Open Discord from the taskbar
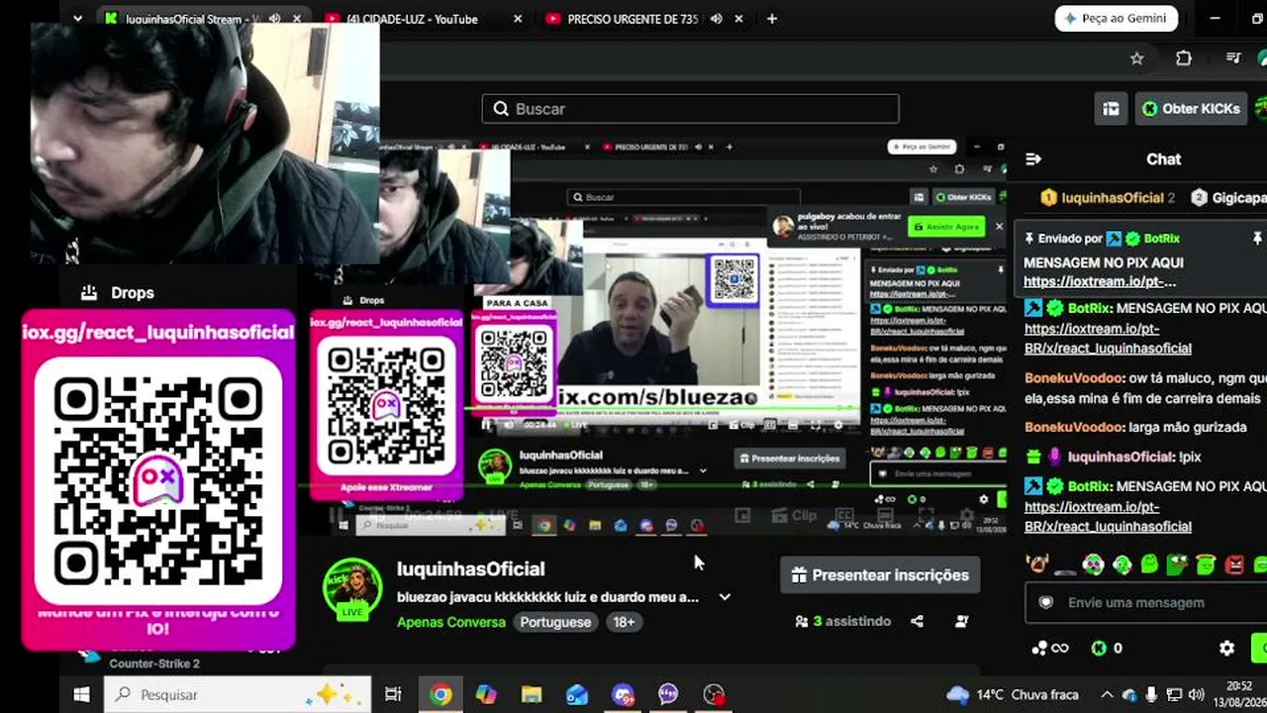The height and width of the screenshot is (713, 1267). pos(623,695)
